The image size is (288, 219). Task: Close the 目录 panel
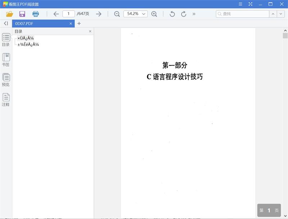pyautogui.click(x=90, y=31)
